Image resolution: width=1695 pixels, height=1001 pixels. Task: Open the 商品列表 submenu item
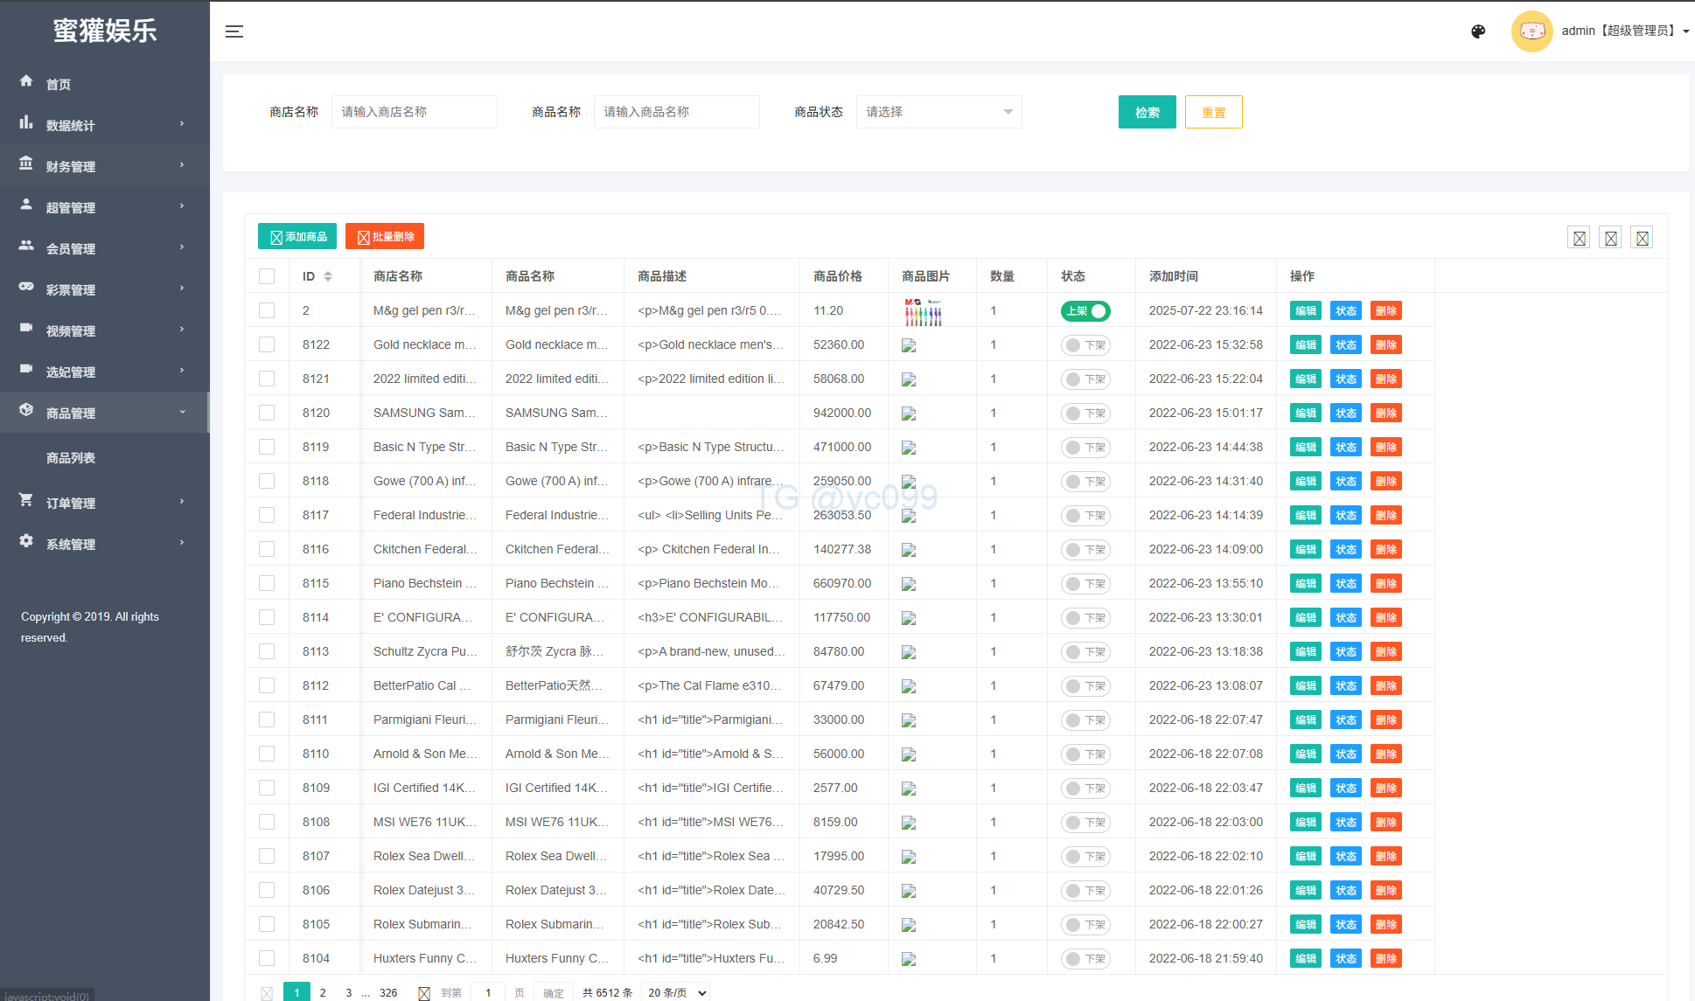pos(71,458)
